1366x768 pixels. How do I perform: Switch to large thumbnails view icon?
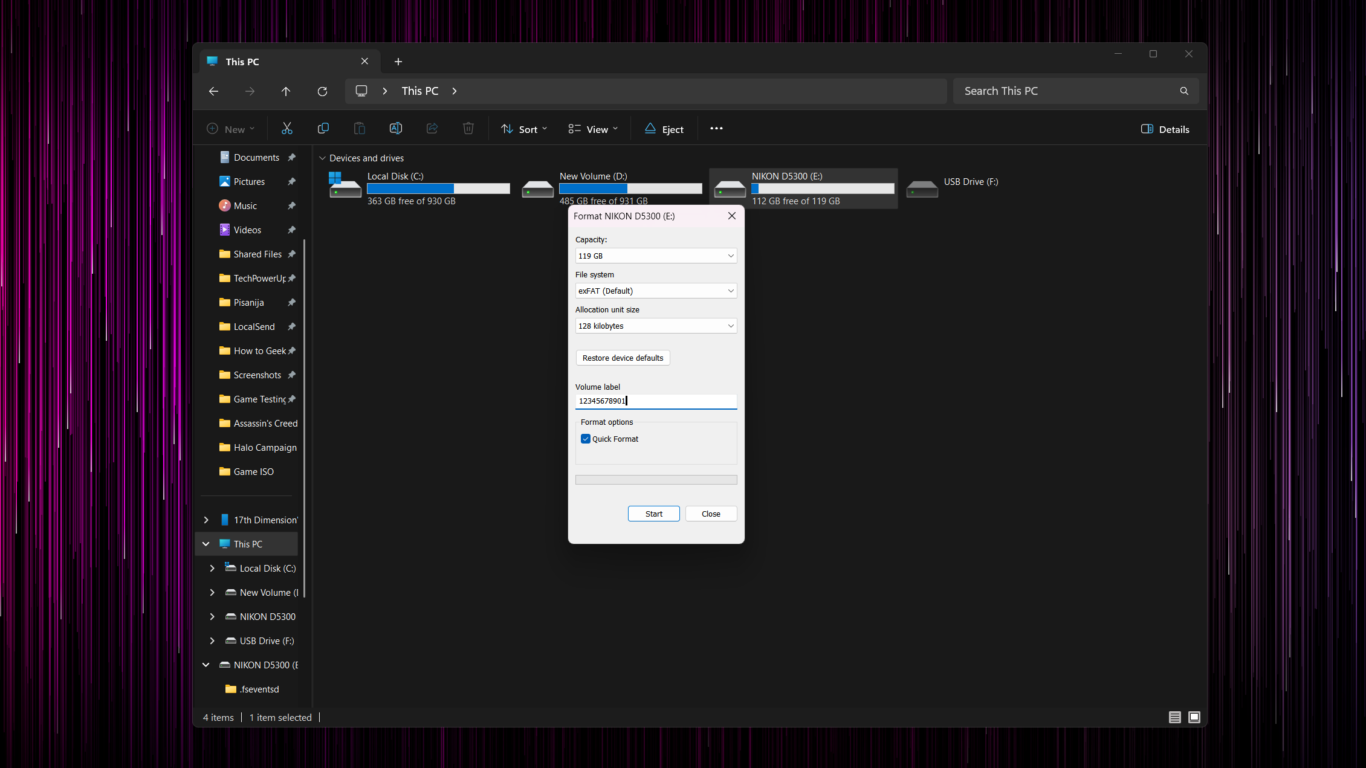(1194, 717)
